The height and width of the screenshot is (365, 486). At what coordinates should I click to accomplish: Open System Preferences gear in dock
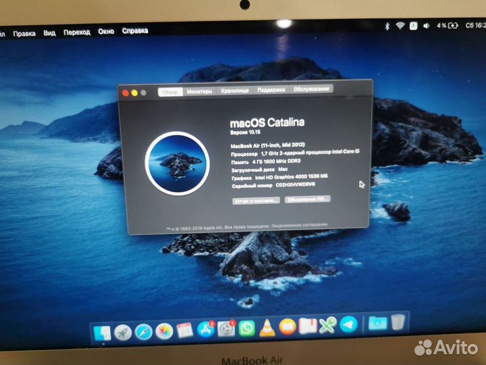pyautogui.click(x=226, y=328)
